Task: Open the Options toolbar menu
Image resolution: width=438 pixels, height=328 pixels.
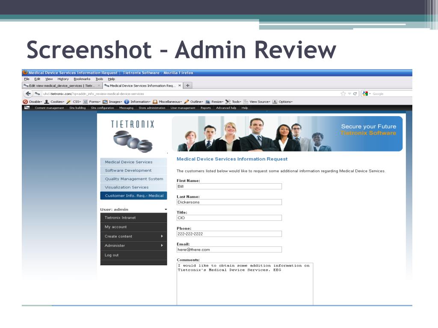Action: 282,102
